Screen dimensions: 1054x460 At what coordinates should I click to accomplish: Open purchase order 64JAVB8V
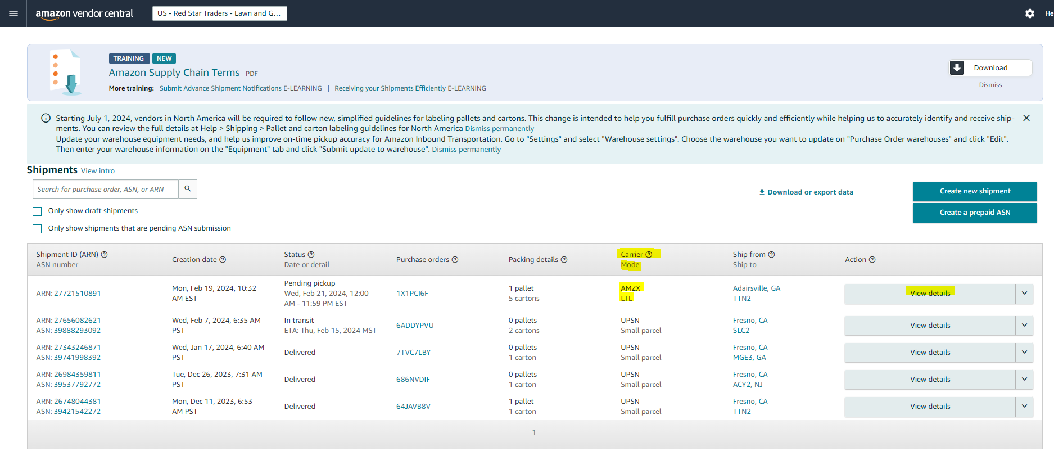pyautogui.click(x=413, y=407)
